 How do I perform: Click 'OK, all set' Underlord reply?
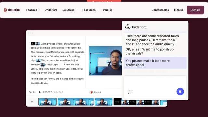(149, 51)
